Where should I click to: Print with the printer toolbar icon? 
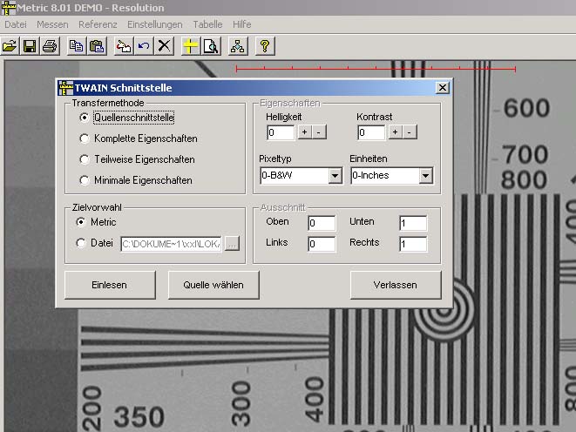pyautogui.click(x=50, y=46)
